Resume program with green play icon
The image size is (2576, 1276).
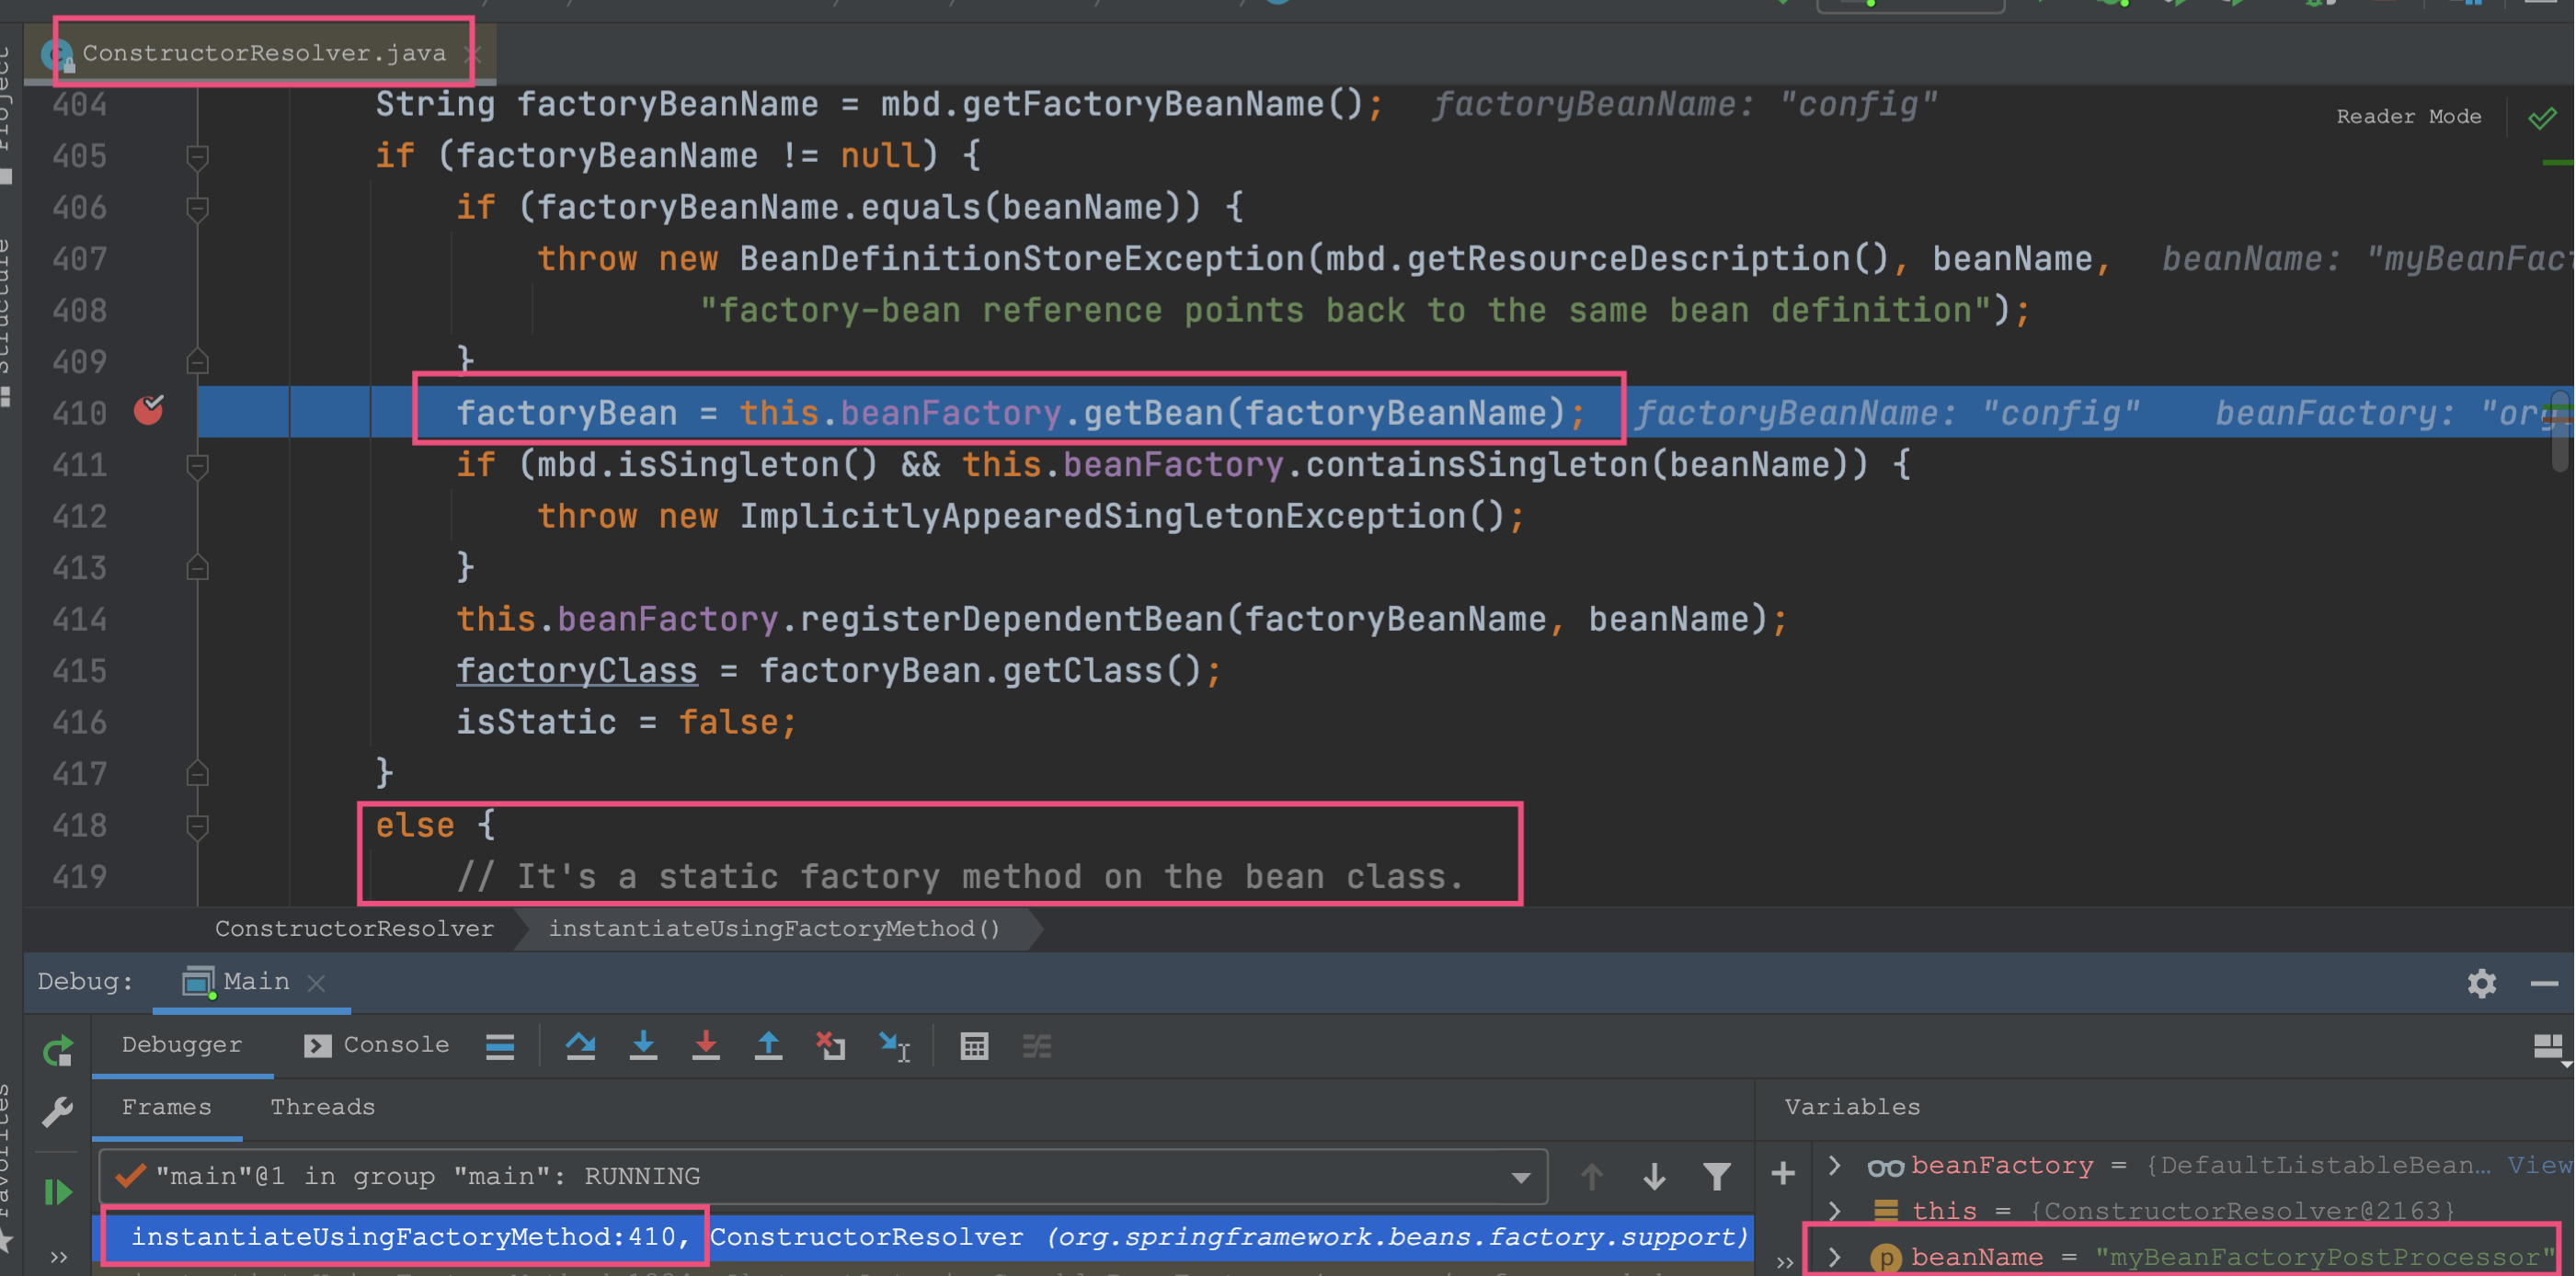(x=58, y=1191)
